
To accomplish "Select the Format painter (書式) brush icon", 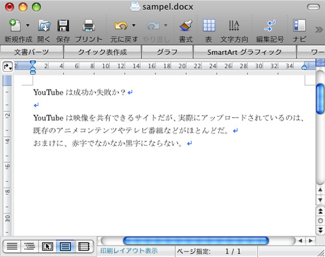I will pyautogui.click(x=186, y=25).
